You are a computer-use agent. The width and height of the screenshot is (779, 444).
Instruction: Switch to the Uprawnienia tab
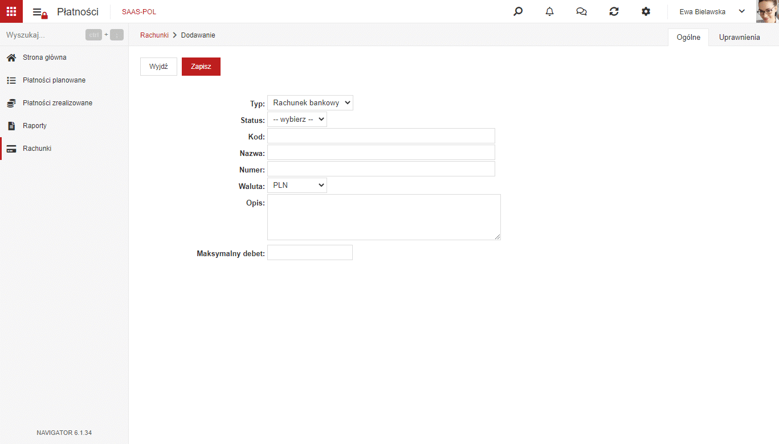point(740,37)
